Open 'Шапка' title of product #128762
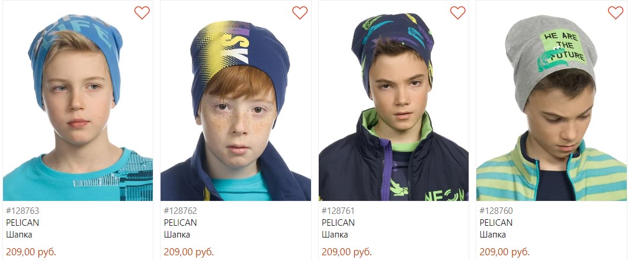628x260 pixels. click(x=177, y=235)
